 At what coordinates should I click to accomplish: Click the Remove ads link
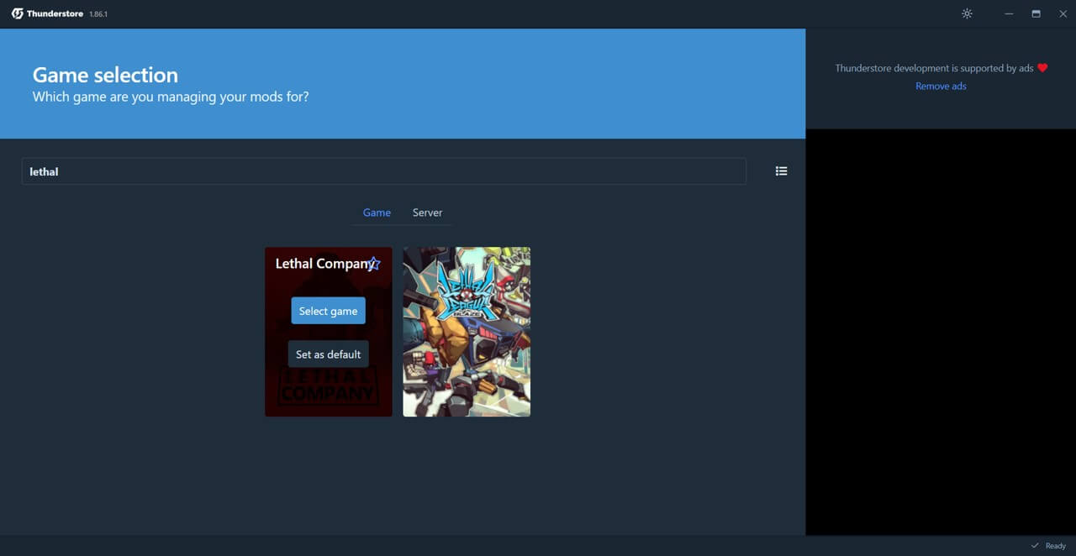click(x=941, y=86)
